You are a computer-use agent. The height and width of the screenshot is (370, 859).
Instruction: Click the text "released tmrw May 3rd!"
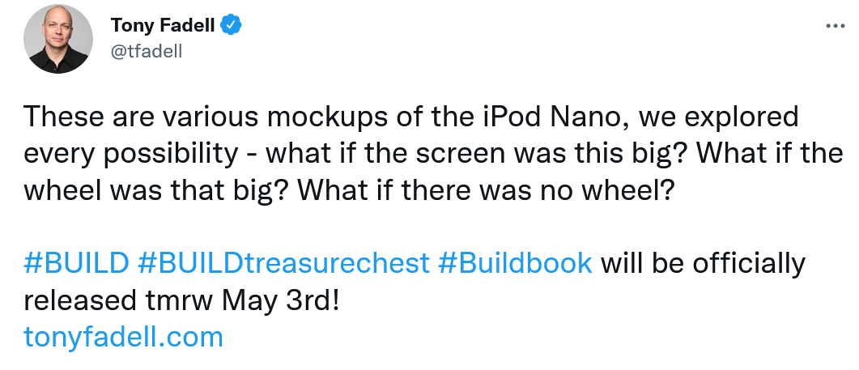click(x=181, y=300)
